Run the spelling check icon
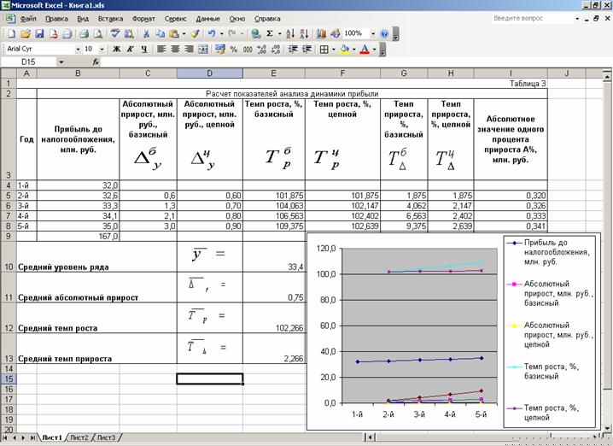613x446 pixels. tap(115, 34)
